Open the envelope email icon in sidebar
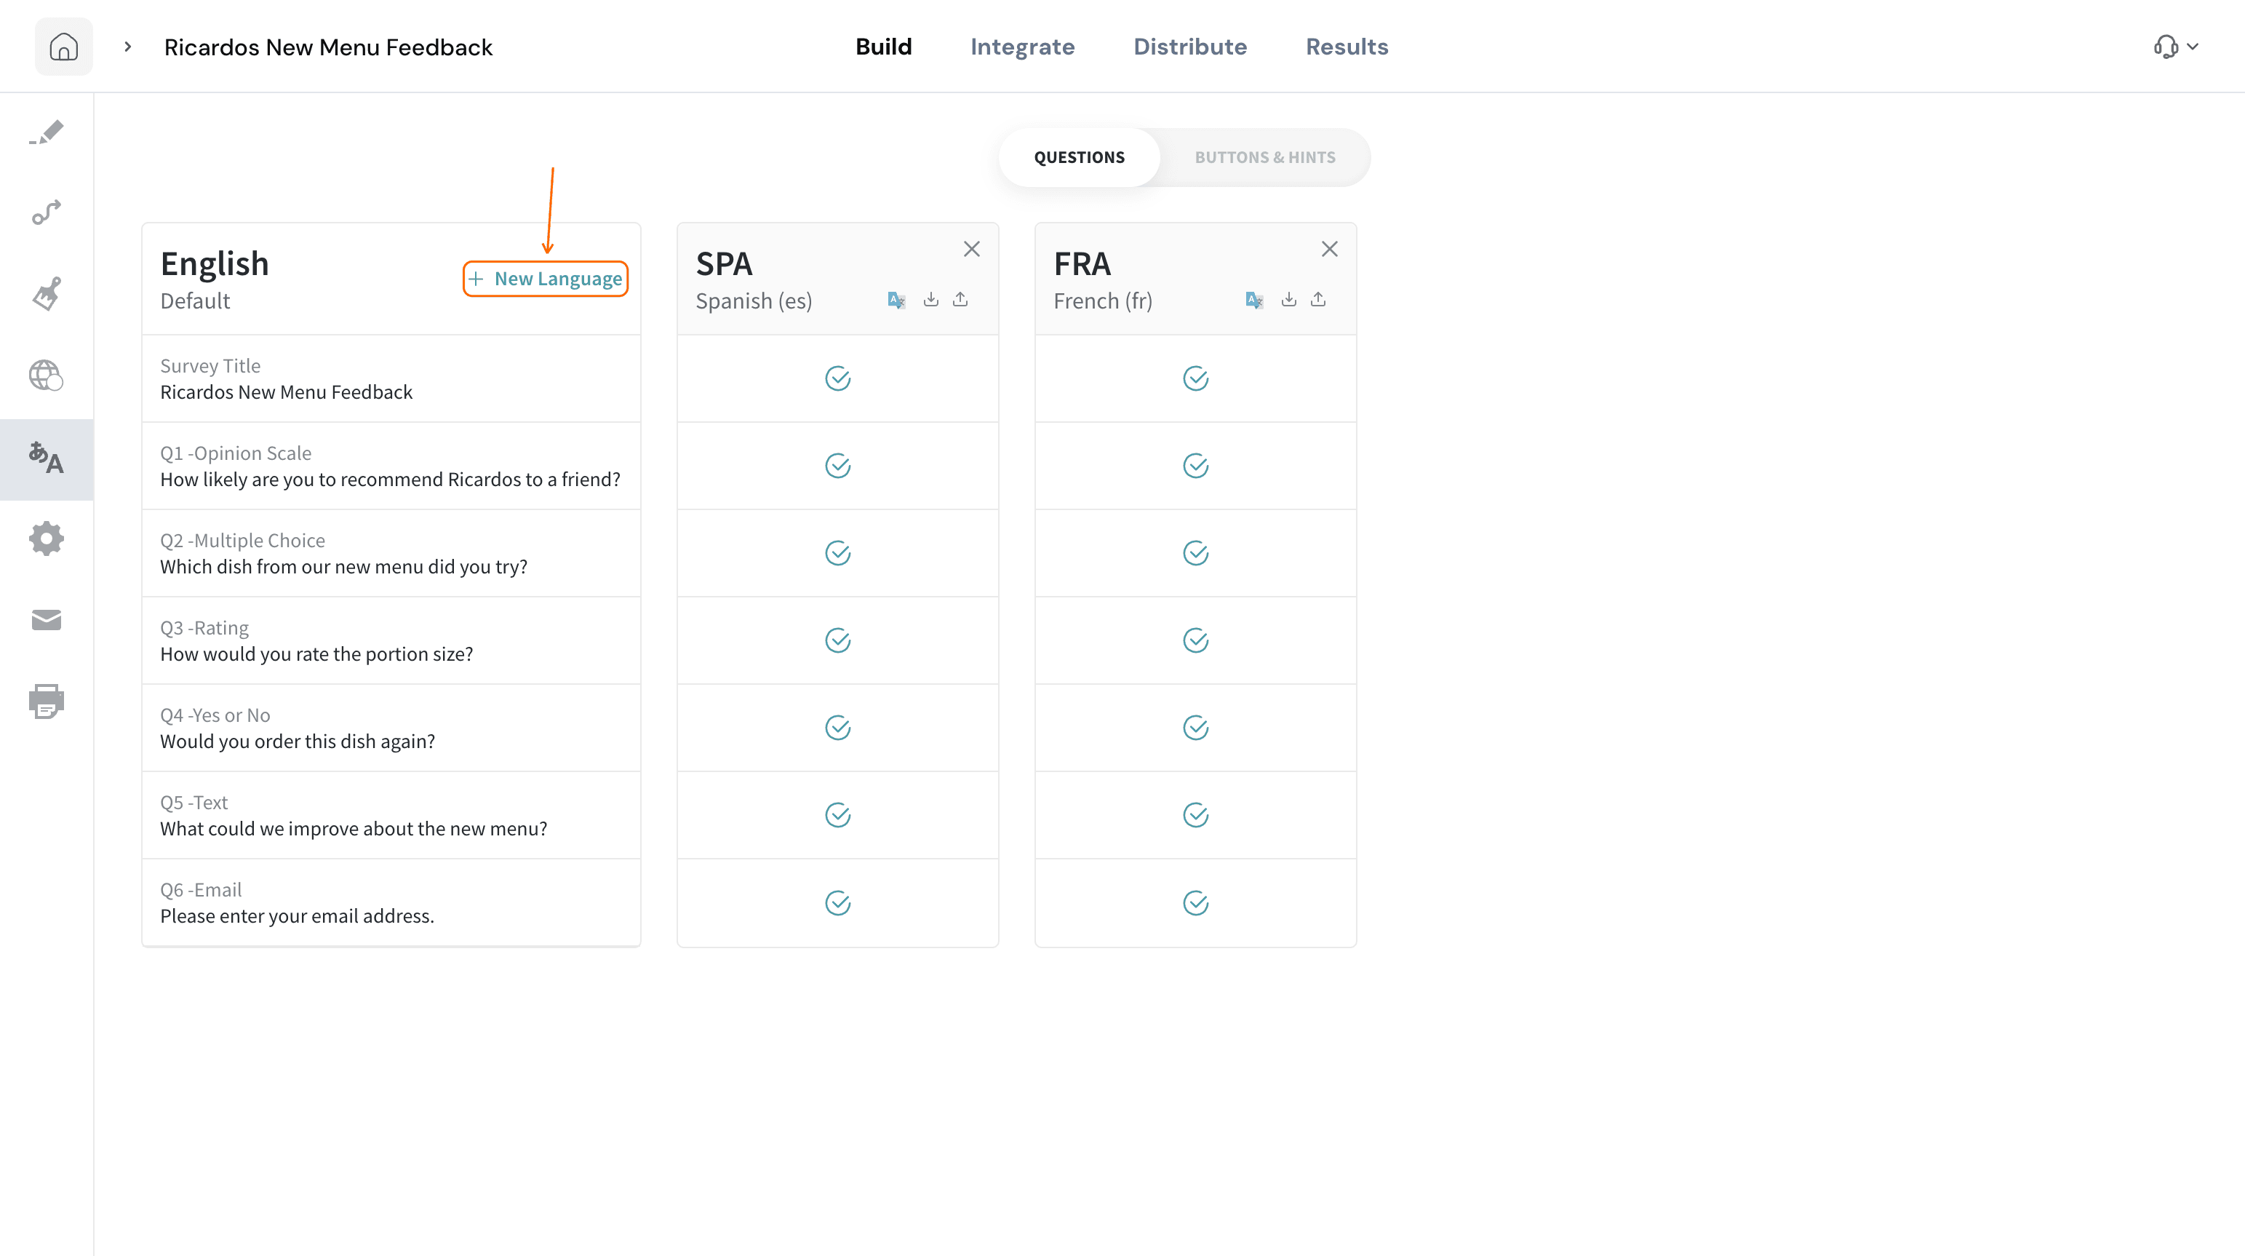Viewport: 2245px width, 1256px height. 46,620
